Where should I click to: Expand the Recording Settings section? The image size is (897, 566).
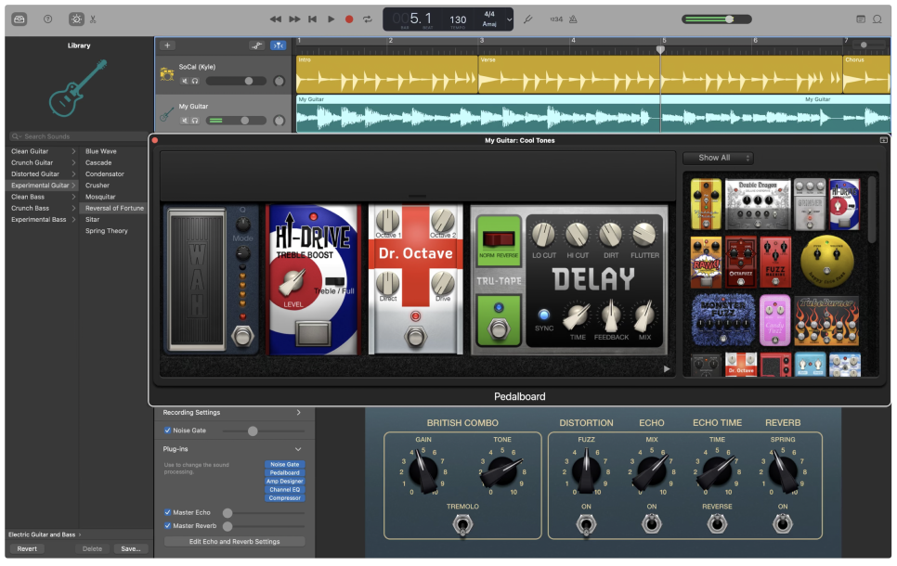pos(298,413)
